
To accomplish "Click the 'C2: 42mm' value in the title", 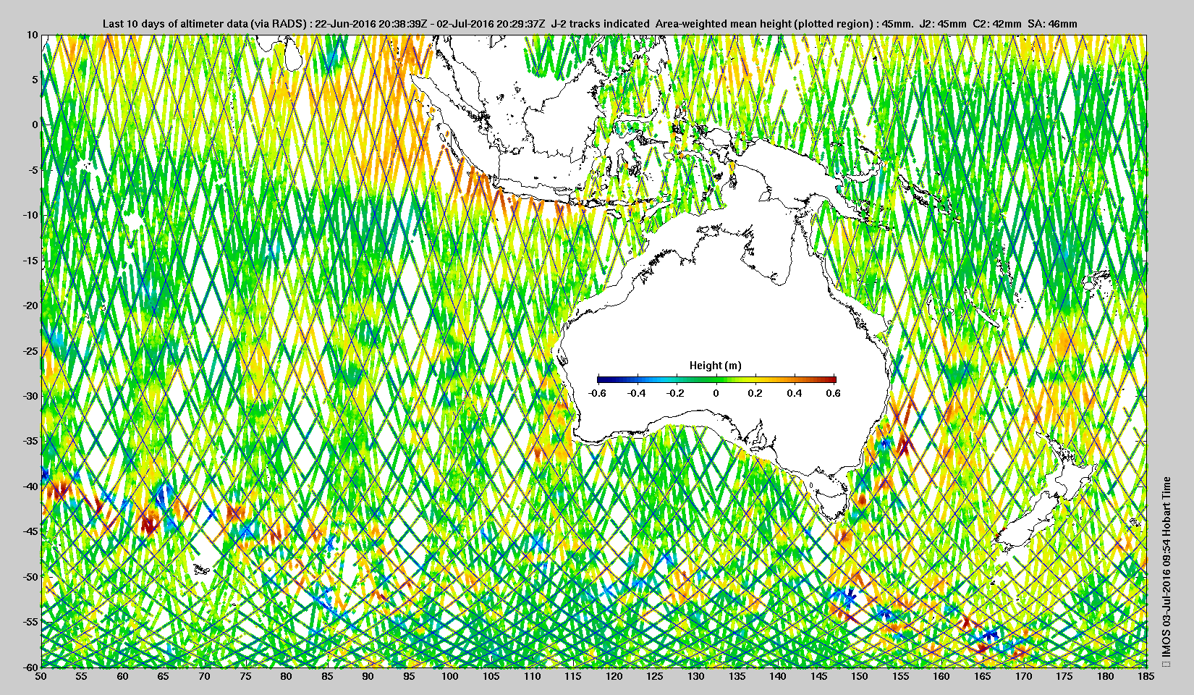I will (x=997, y=24).
